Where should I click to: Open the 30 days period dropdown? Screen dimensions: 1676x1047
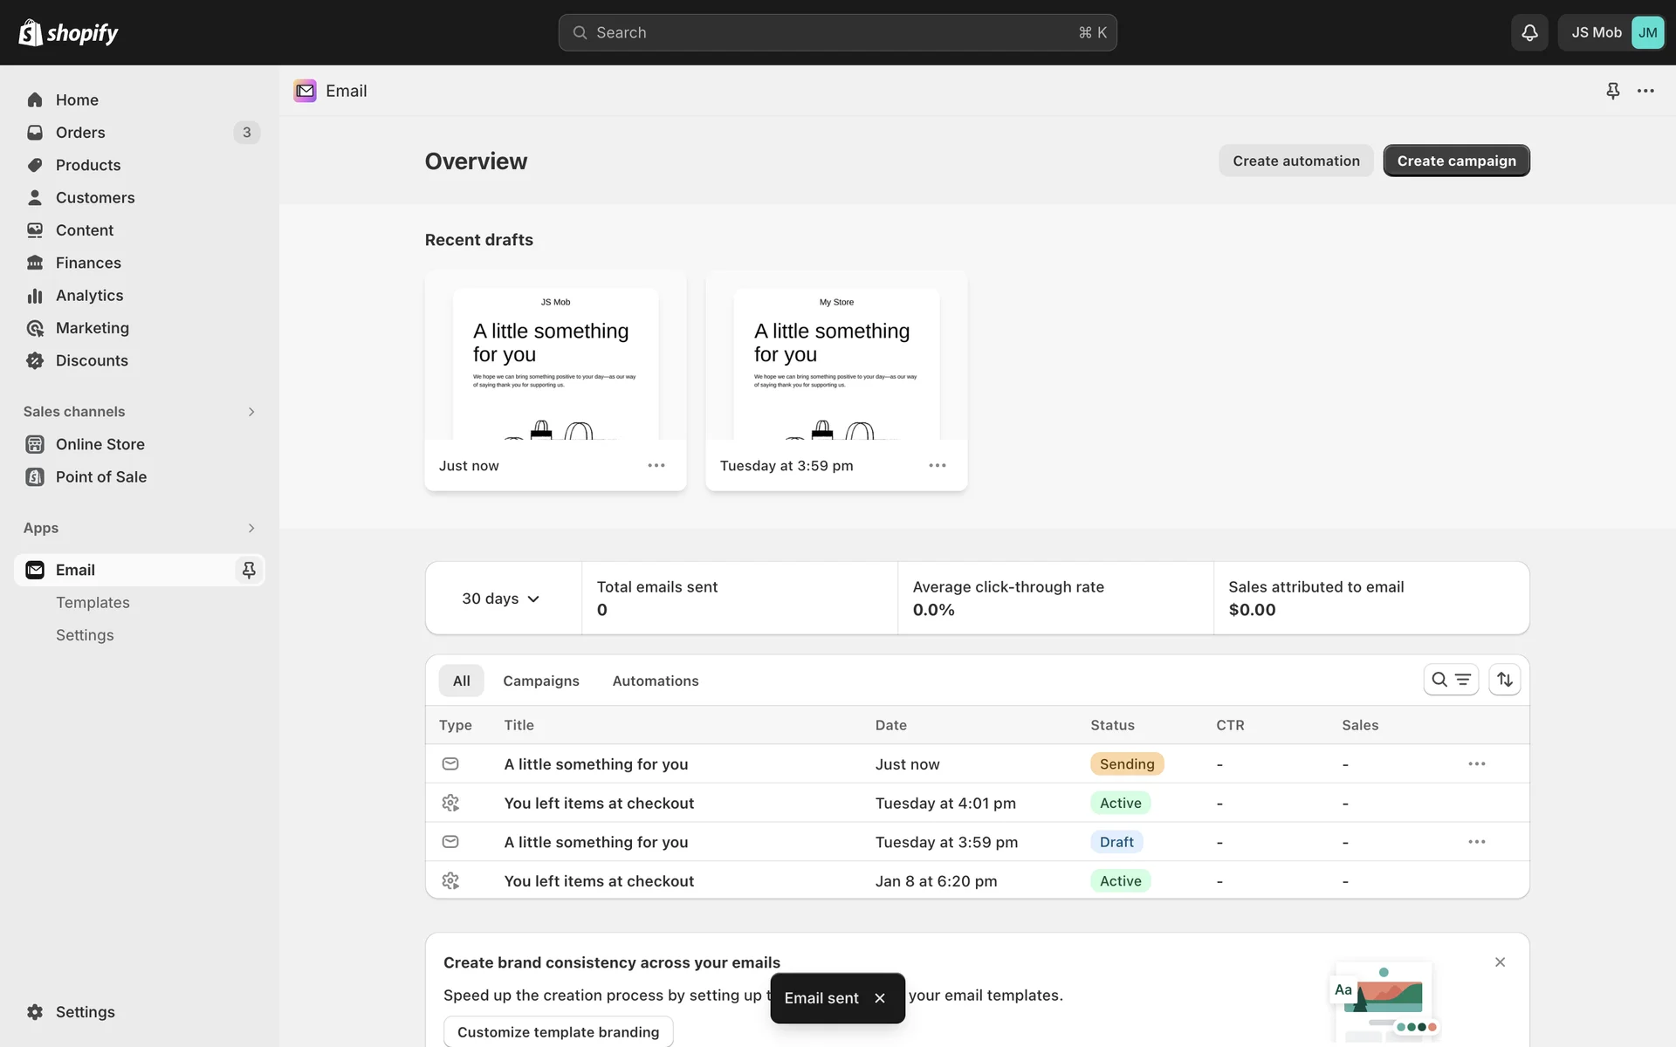tap(501, 599)
